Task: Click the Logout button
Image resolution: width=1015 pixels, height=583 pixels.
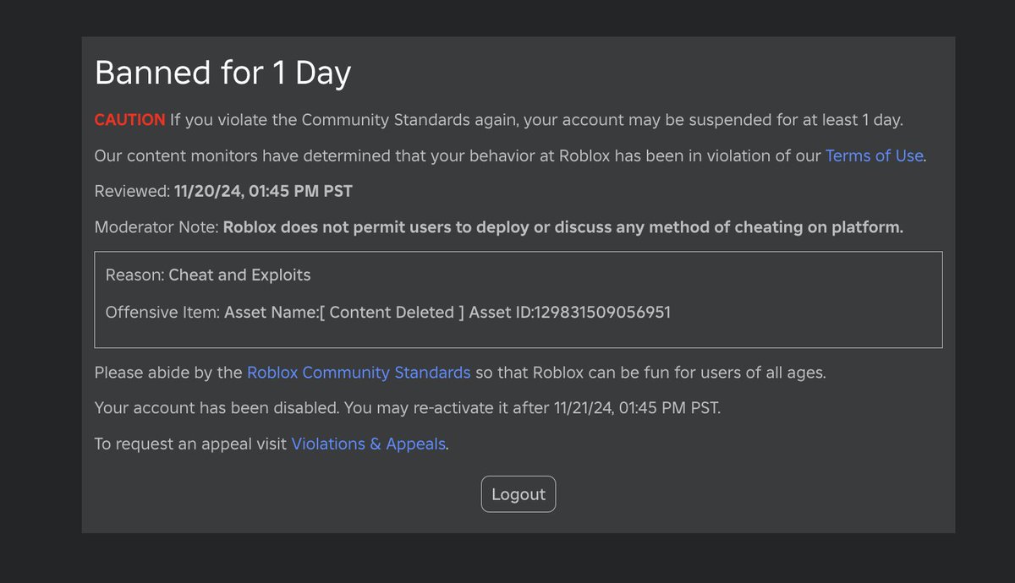Action: (x=518, y=494)
